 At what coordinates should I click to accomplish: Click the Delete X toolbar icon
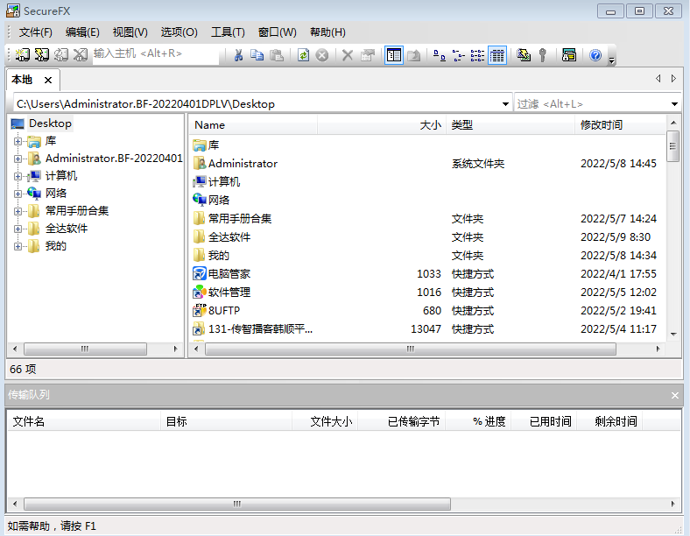pos(348,55)
